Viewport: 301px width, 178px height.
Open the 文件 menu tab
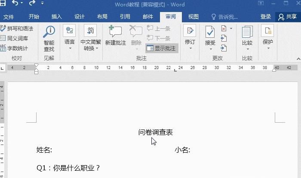(9, 17)
